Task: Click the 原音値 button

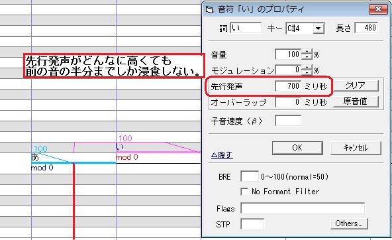Action: (356, 101)
